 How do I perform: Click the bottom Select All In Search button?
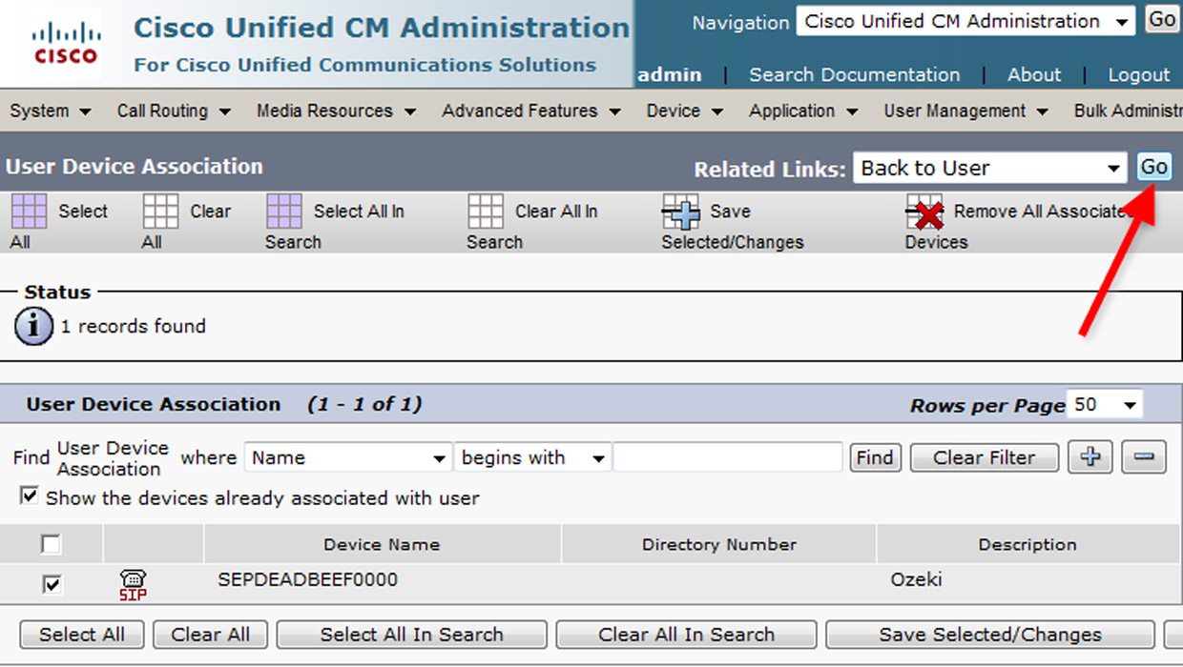[412, 635]
